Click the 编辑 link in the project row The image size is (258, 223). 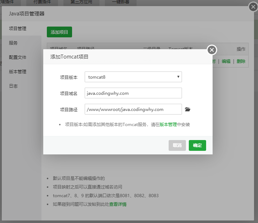(226, 61)
